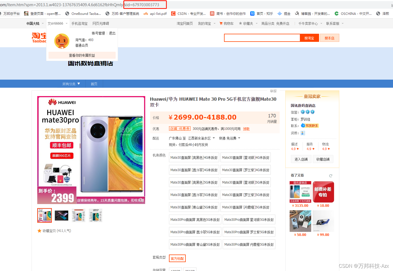Viewport: 393px width, 271px height.
Task: Select Mate30直面屏 翡冷翠 4G未拆封 option
Action: point(194,170)
